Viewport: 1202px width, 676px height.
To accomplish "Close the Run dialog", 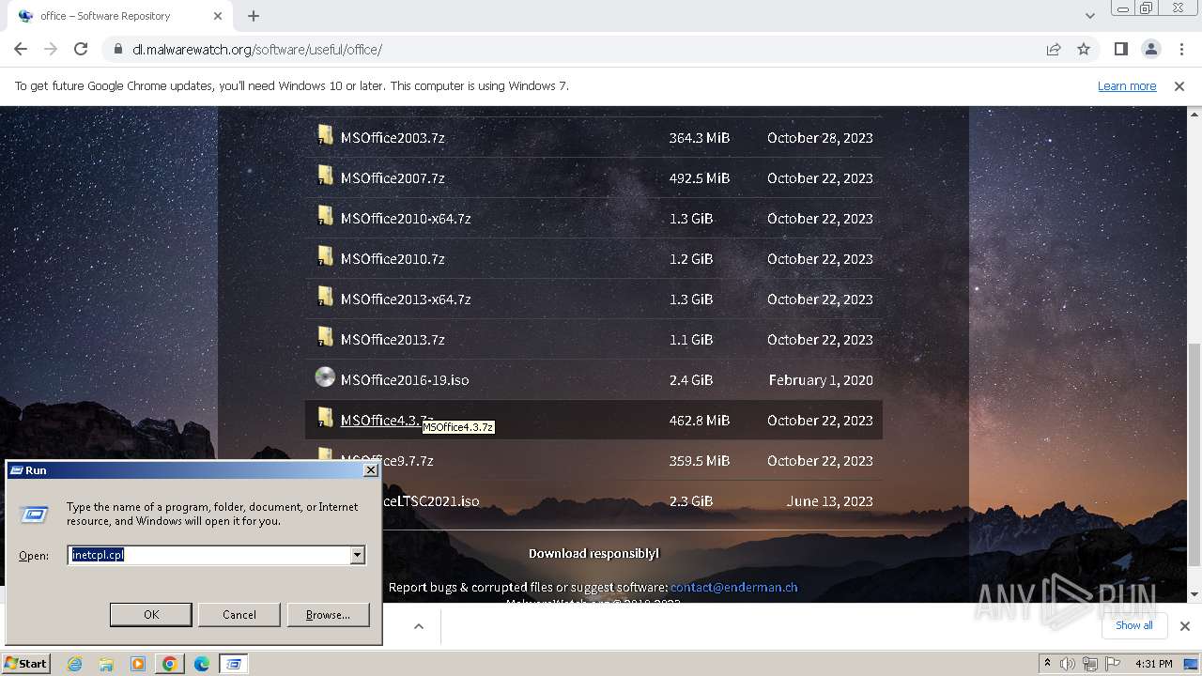I will click(370, 469).
